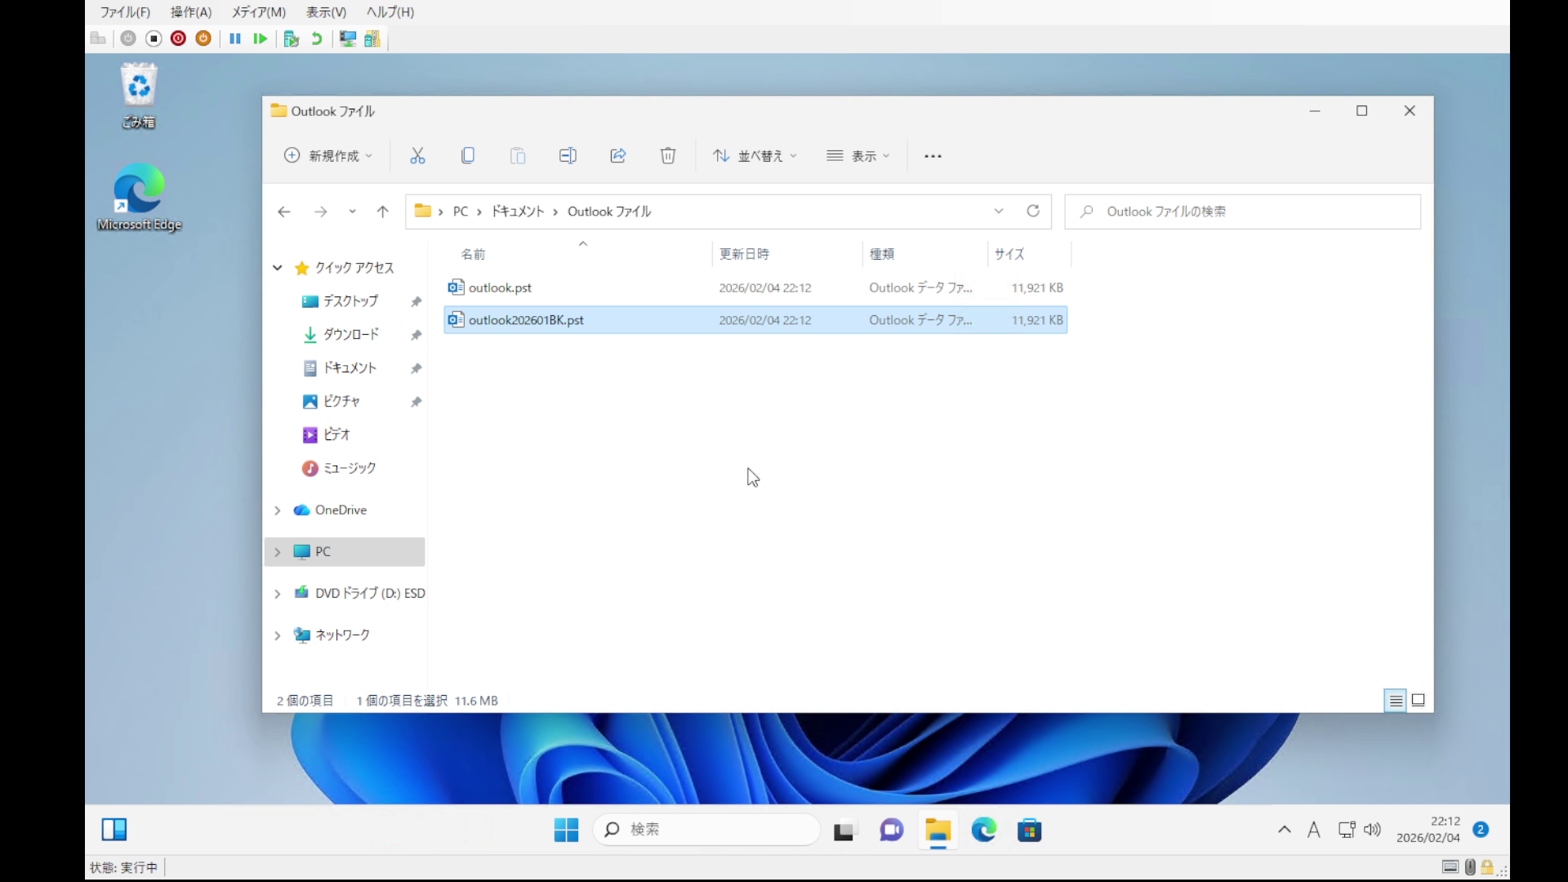The height and width of the screenshot is (882, 1568).
Task: Refresh the Outlook ファイル folder
Action: (1033, 211)
